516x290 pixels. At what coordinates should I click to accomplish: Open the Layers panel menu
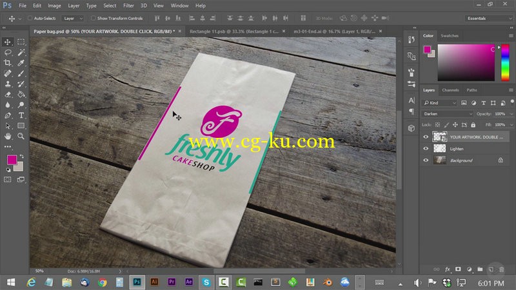511,90
